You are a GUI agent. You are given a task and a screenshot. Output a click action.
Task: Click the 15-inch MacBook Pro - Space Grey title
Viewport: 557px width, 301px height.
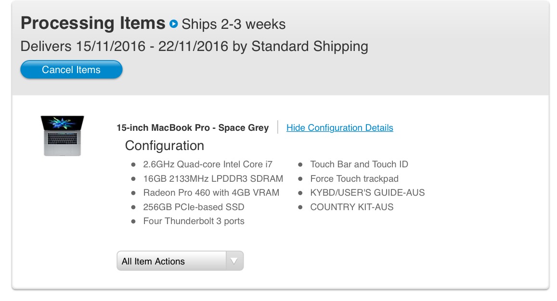(193, 128)
